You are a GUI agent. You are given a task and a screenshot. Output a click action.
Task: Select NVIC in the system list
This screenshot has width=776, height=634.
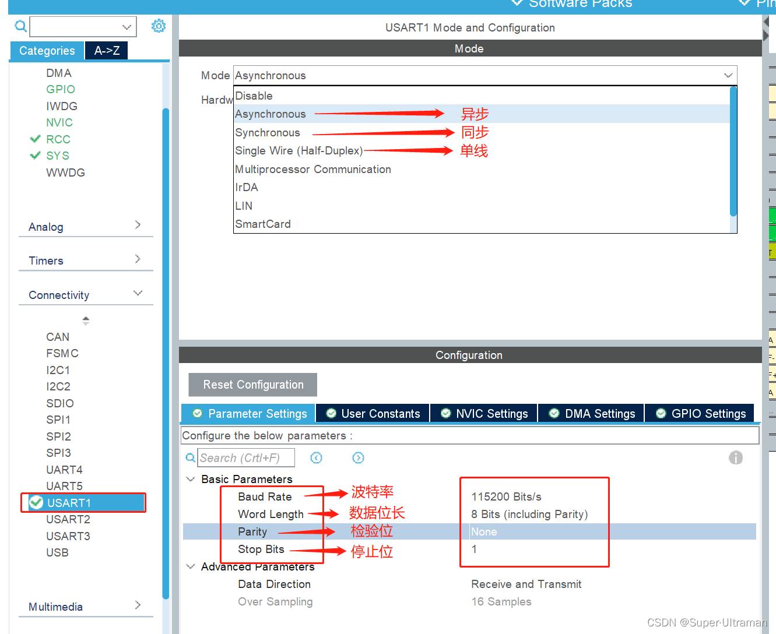coord(59,122)
